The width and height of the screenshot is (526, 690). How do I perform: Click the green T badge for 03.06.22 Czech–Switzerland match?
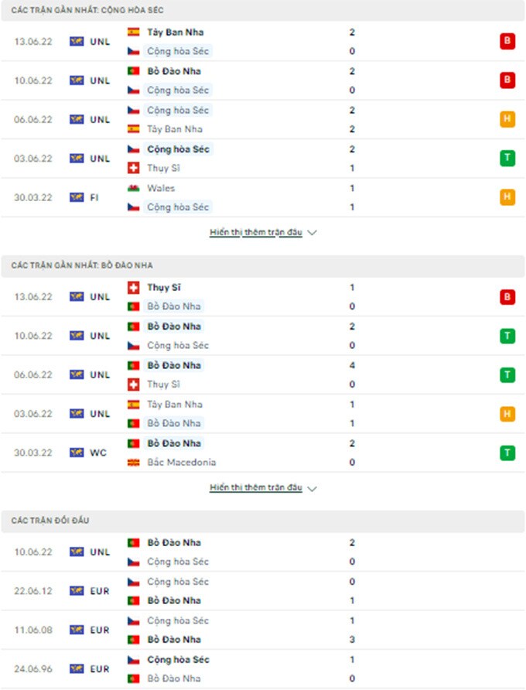pos(507,159)
